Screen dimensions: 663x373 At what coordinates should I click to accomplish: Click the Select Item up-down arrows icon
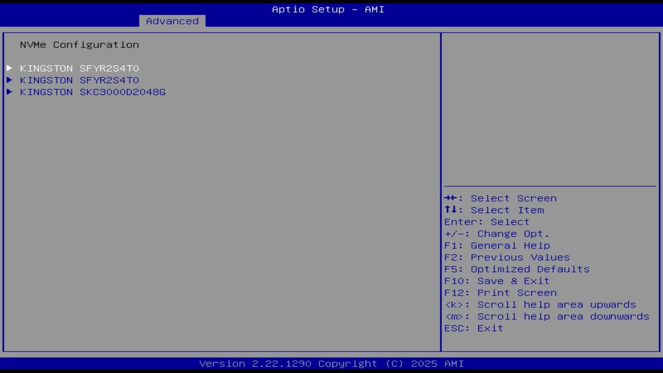tap(450, 210)
